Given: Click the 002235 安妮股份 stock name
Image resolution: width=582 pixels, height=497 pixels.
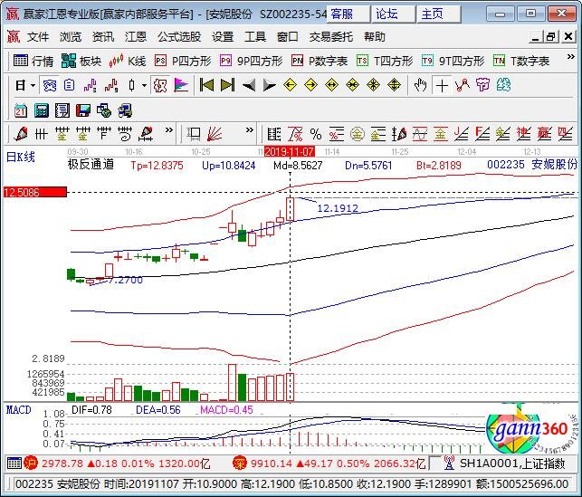Looking at the screenshot, I should 532,165.
